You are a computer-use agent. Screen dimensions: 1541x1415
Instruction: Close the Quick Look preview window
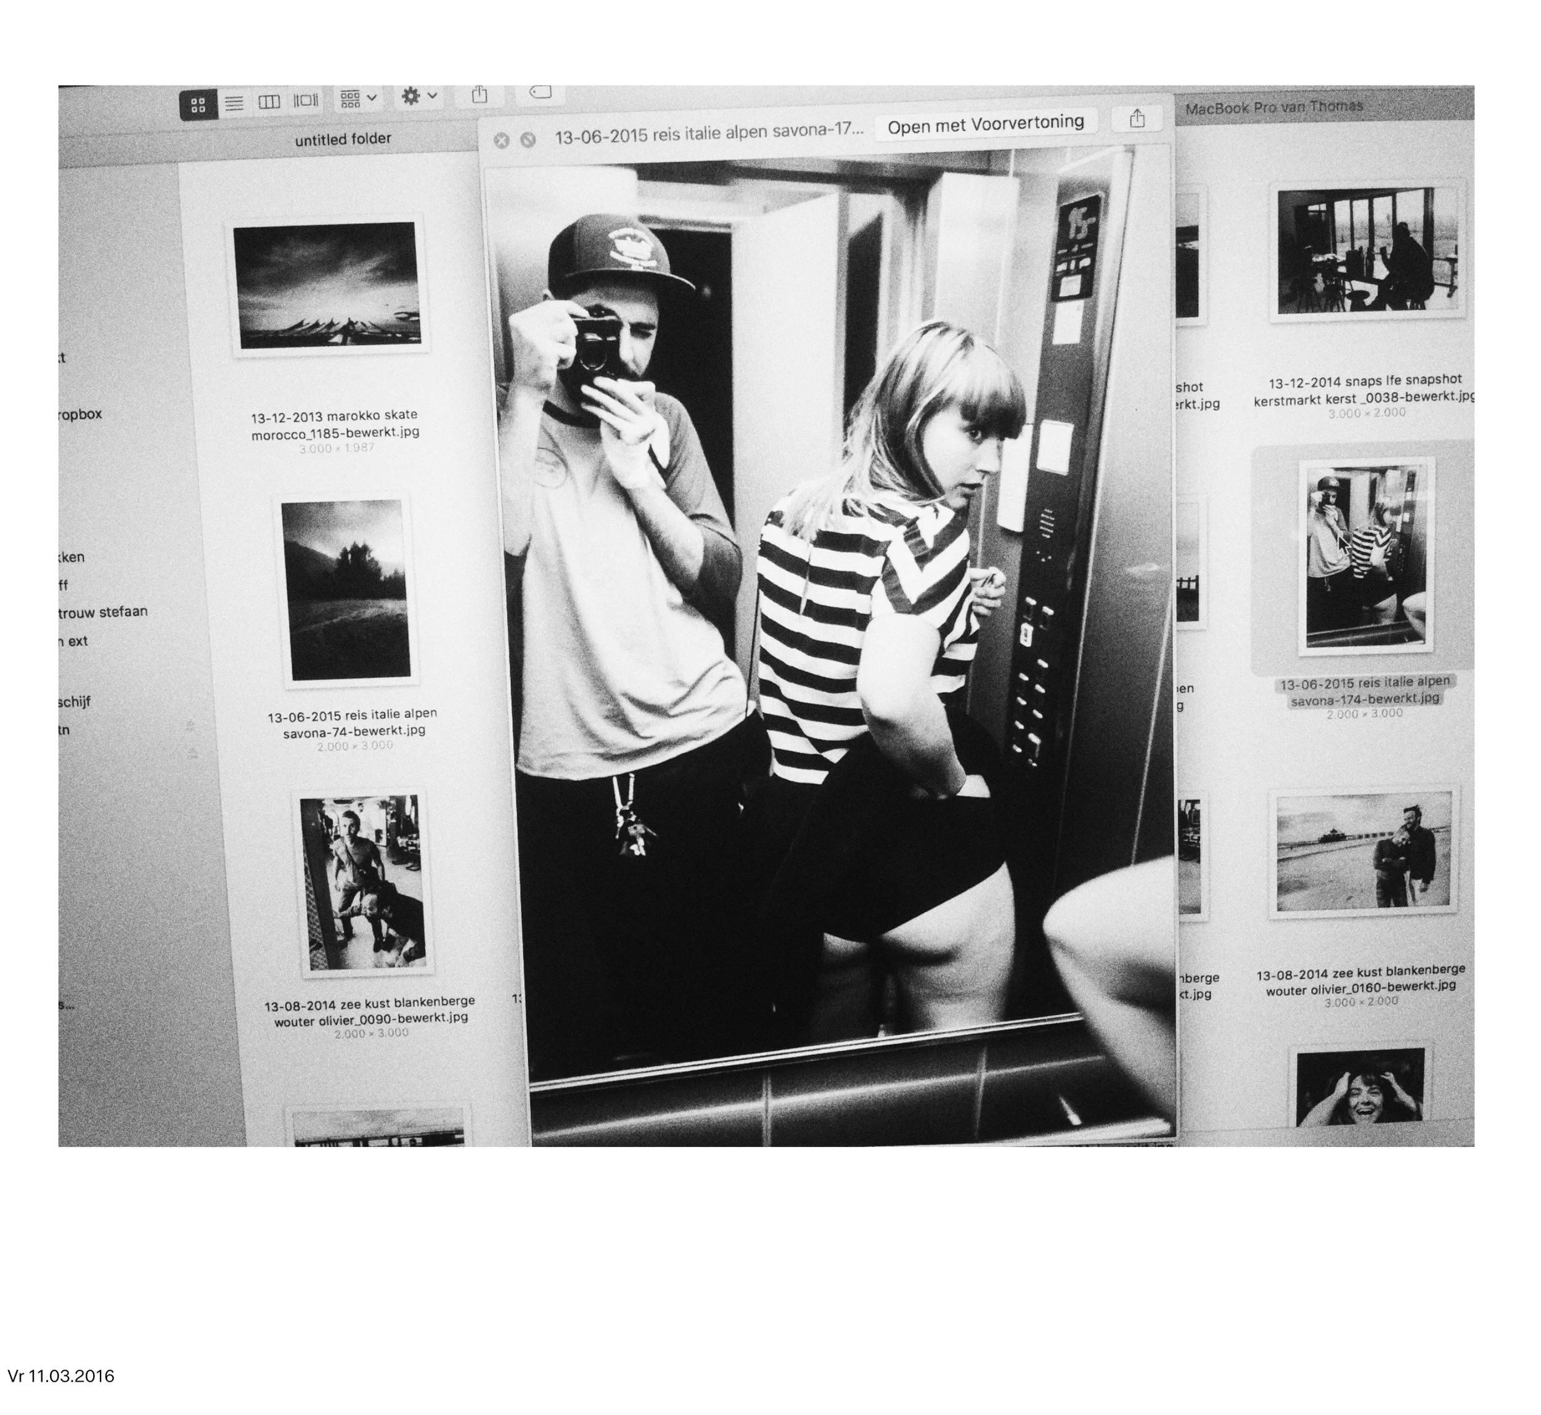click(502, 140)
